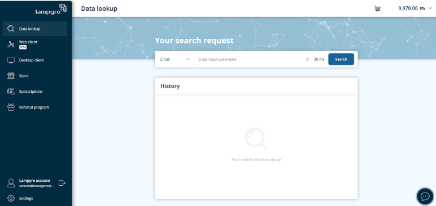Viewport: 436px width, 206px height.
Task: Click the History panel heading
Action: [x=170, y=86]
